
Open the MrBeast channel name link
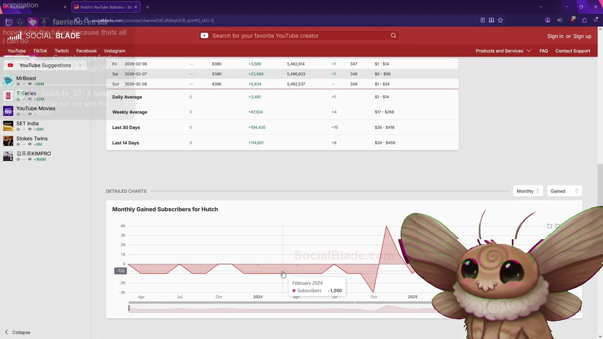click(x=26, y=78)
